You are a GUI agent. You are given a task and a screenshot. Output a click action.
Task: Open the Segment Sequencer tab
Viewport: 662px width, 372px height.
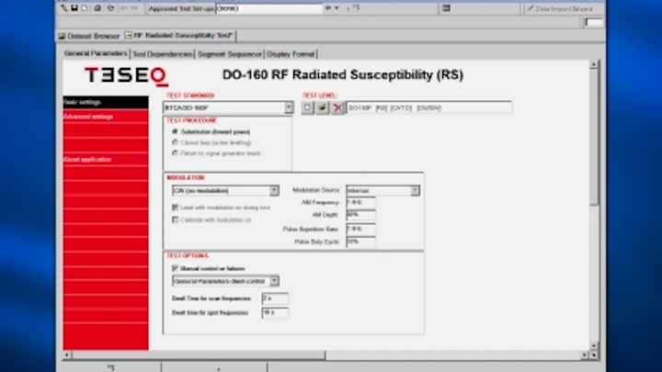(230, 54)
